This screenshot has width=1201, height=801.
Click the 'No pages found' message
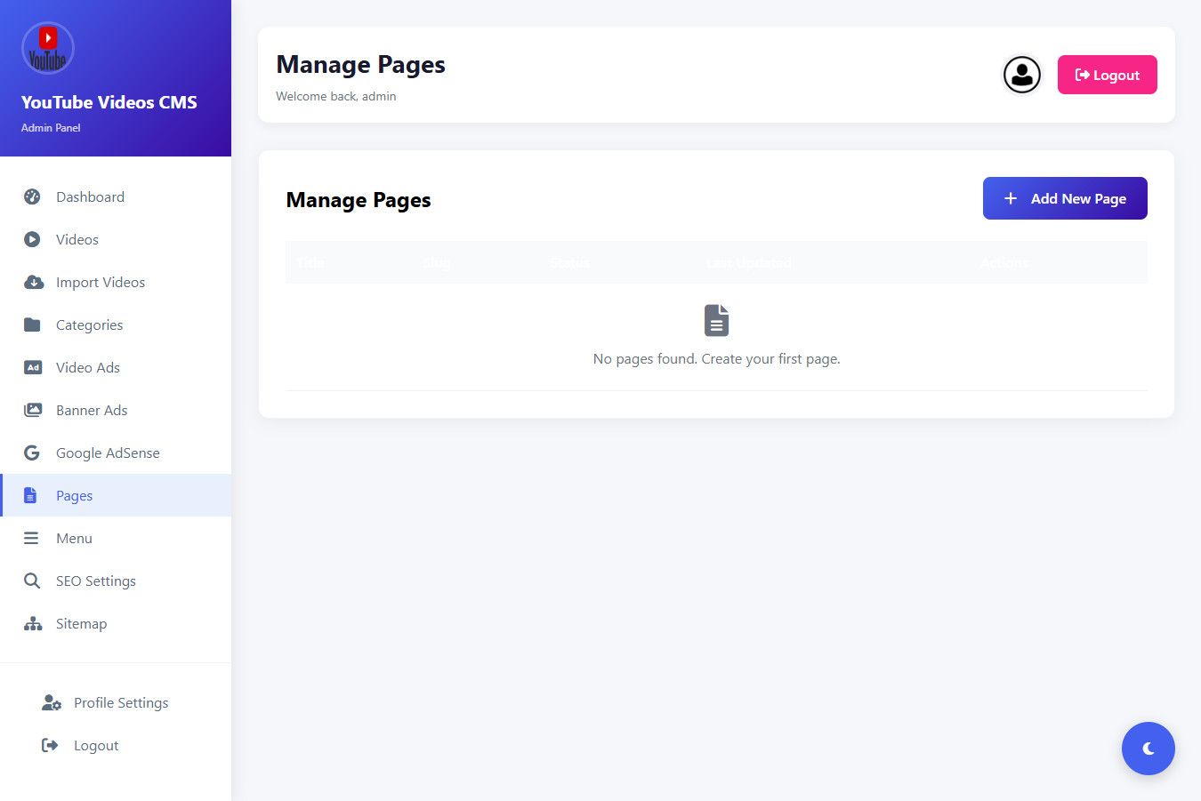pos(716,359)
